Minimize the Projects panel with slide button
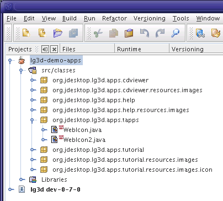This screenshot has height=201, width=223. pyautogui.click(x=45, y=49)
